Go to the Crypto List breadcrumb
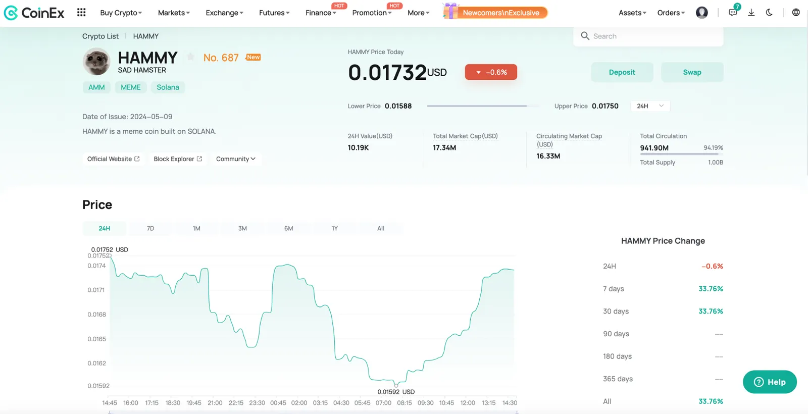The width and height of the screenshot is (808, 414). point(100,36)
